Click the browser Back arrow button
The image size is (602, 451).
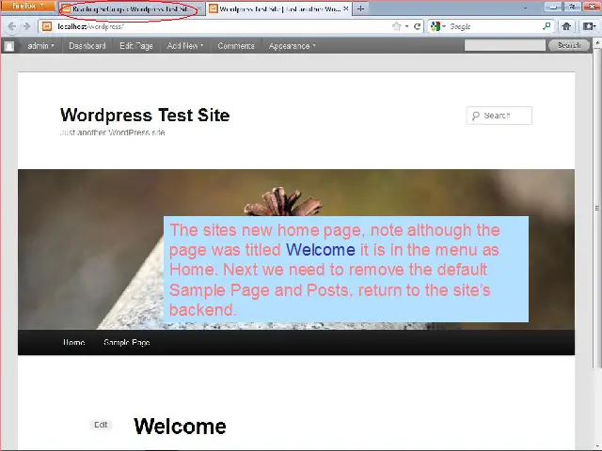11,26
